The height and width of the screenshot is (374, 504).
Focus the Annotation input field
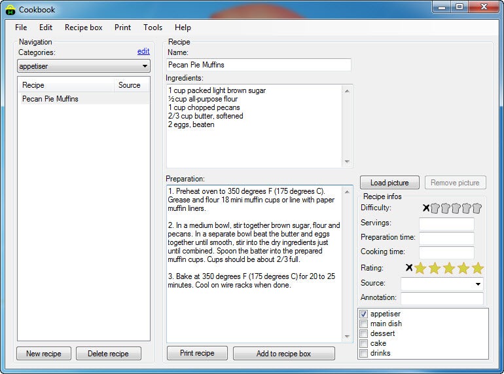[x=442, y=298]
